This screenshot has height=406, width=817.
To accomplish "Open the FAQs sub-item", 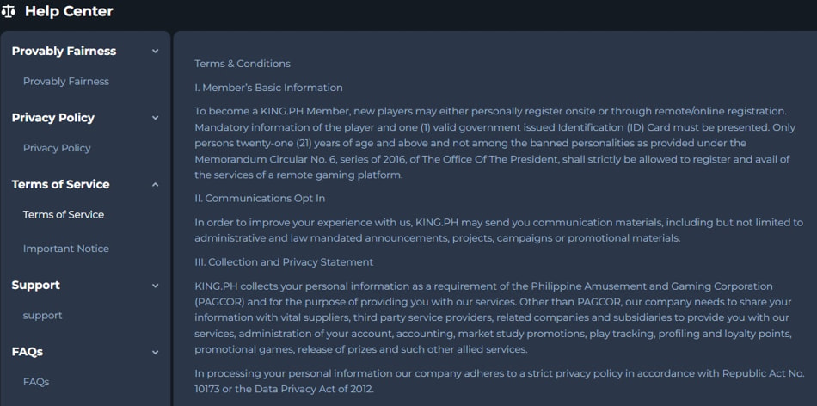I will pyautogui.click(x=36, y=382).
